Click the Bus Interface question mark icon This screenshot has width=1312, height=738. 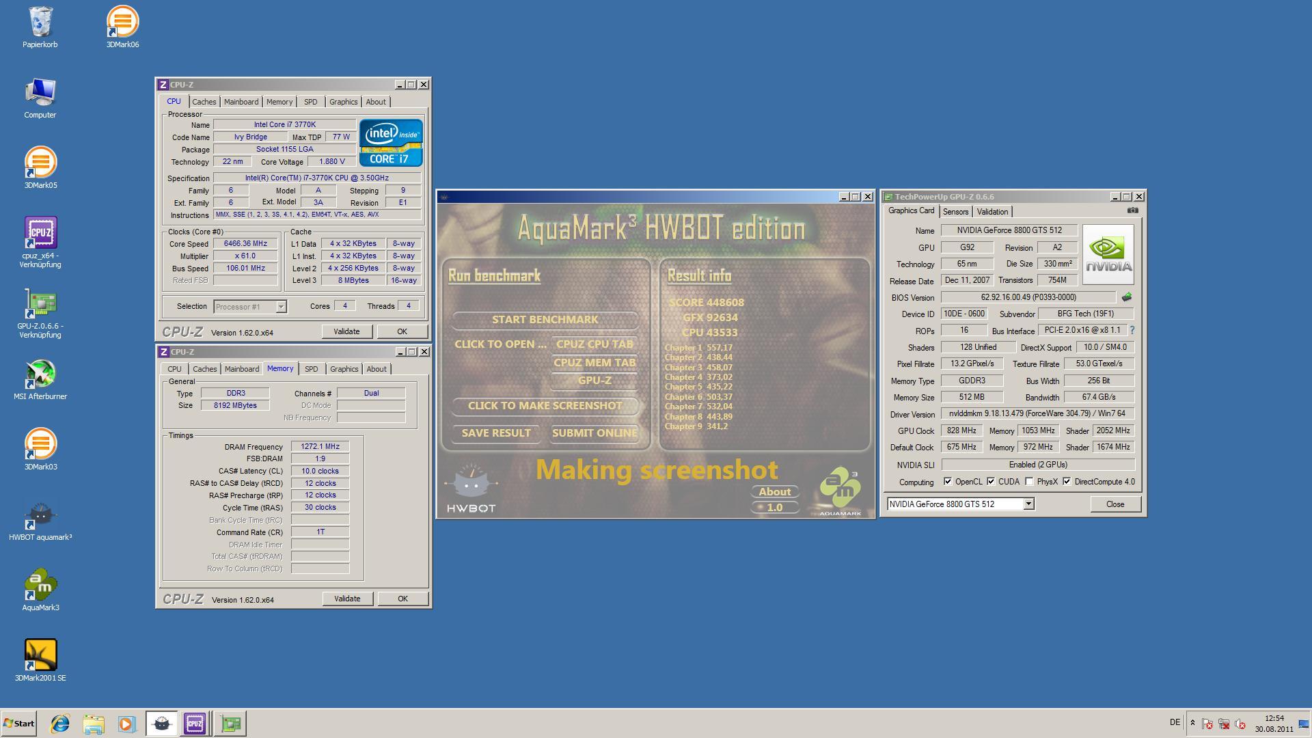(x=1132, y=330)
